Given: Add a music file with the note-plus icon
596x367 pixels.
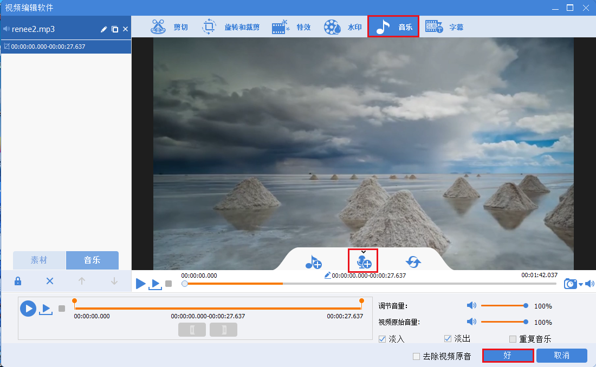Looking at the screenshot, I should coord(314,262).
